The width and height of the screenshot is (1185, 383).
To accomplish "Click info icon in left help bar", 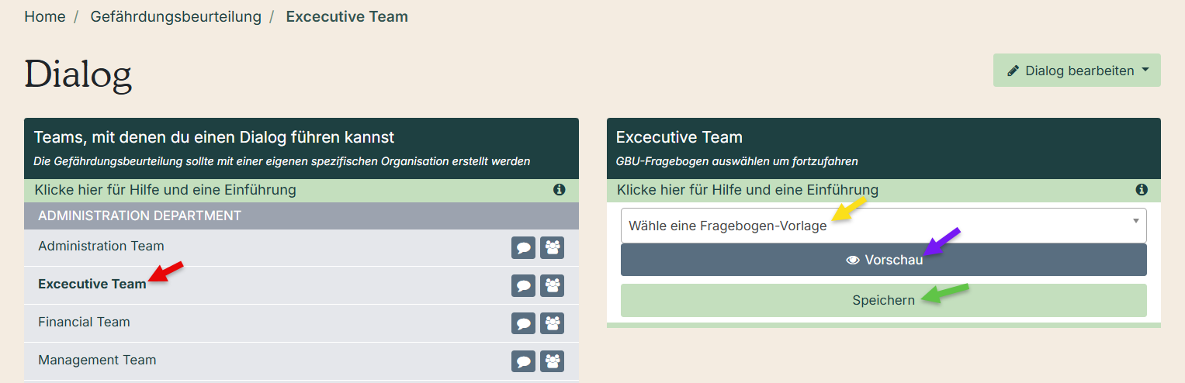I will (560, 190).
